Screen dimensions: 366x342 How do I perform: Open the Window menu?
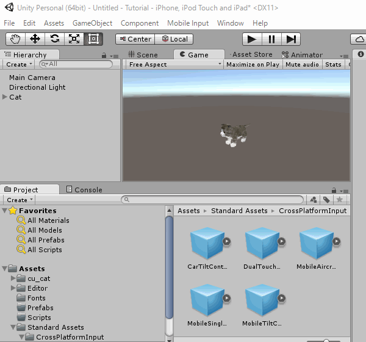click(231, 23)
